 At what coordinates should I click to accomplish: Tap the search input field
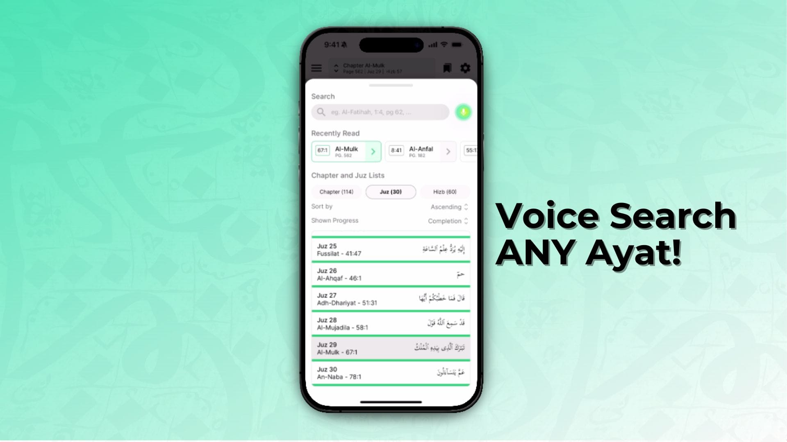381,112
